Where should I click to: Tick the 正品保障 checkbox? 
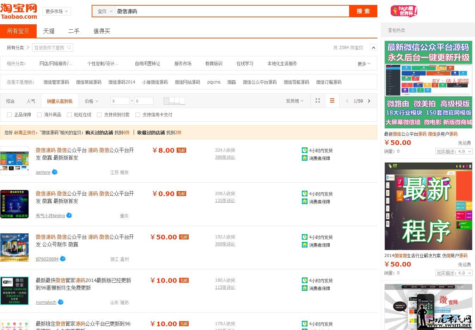[10, 115]
